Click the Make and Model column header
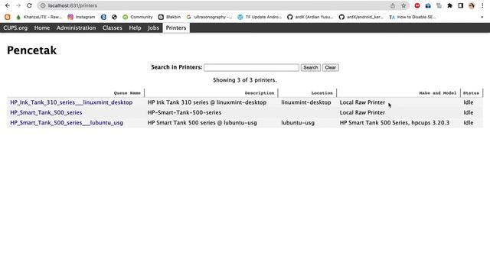Image resolution: width=490 pixels, height=275 pixels. coord(437,93)
